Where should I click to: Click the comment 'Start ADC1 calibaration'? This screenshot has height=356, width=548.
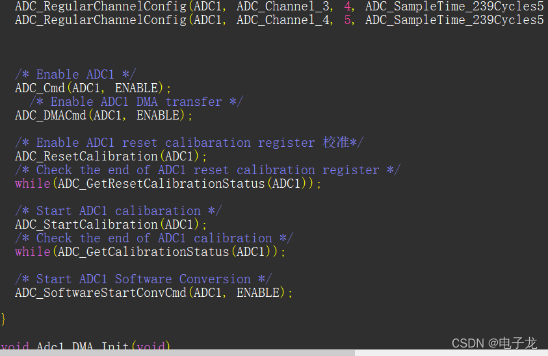tap(118, 210)
